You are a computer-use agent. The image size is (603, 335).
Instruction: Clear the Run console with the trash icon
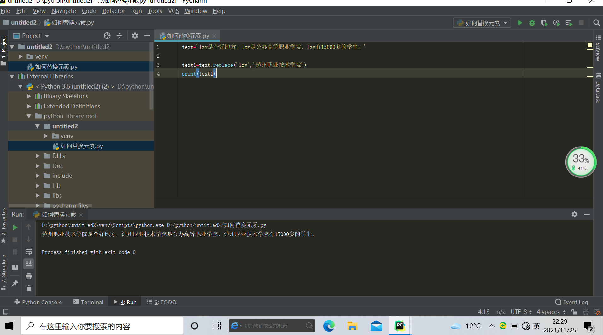(x=28, y=288)
